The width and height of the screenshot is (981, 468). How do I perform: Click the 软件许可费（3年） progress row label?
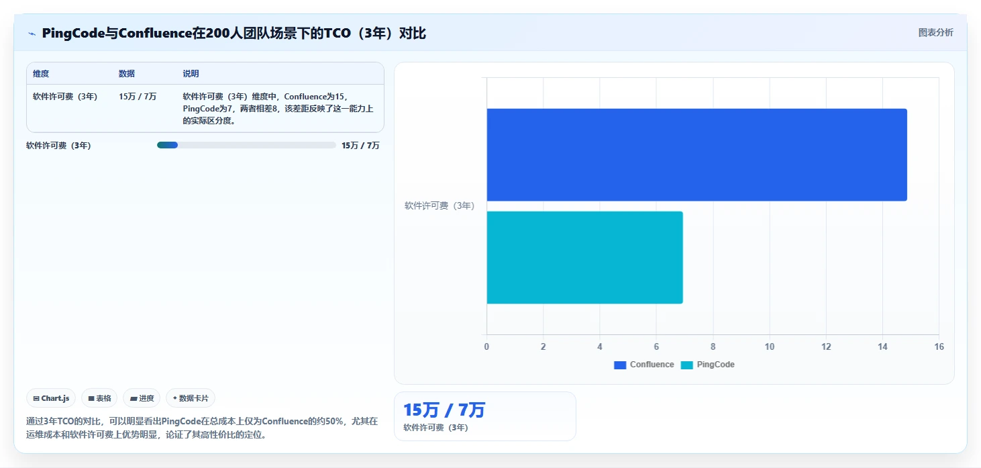click(58, 145)
